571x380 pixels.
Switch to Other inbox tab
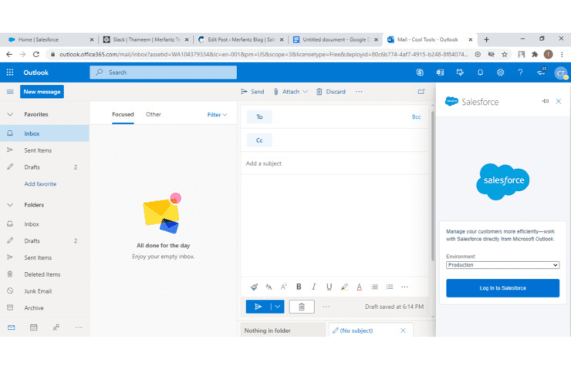tap(153, 114)
